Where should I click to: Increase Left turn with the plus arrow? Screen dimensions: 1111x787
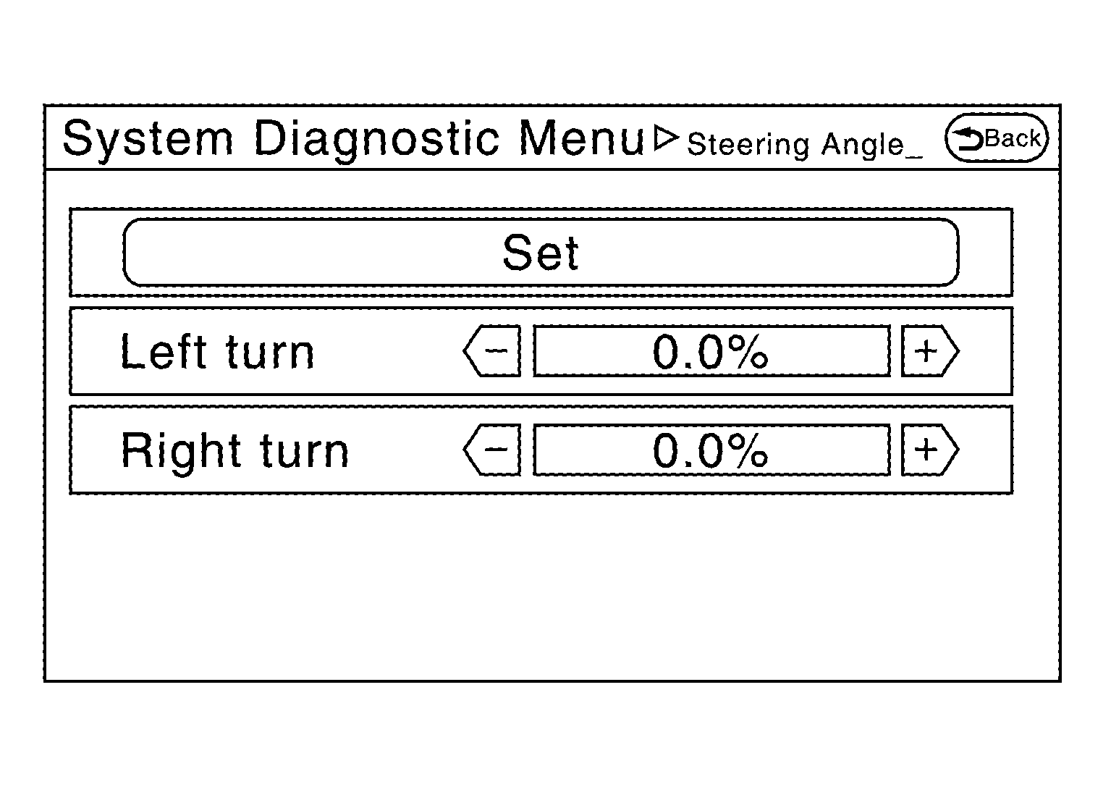tap(929, 351)
